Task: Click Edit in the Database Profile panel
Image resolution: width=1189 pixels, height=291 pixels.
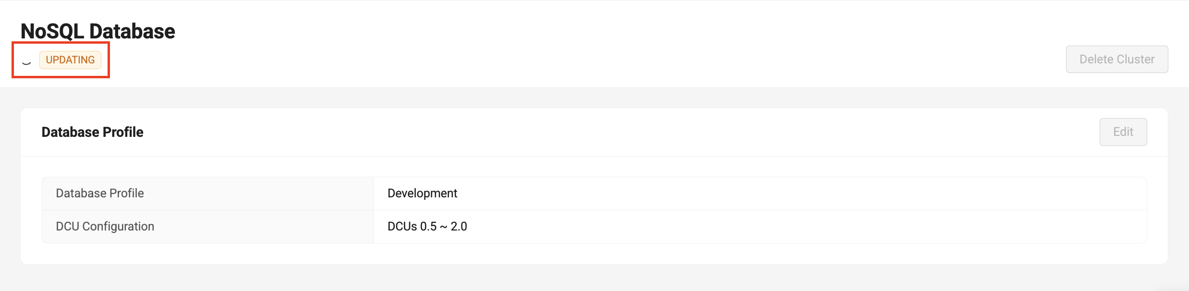Action: (1123, 132)
